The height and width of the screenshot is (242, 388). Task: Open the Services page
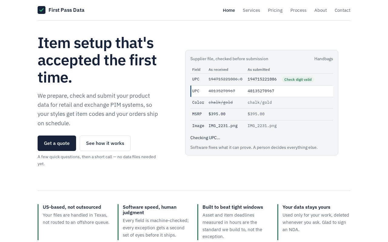pyautogui.click(x=251, y=10)
